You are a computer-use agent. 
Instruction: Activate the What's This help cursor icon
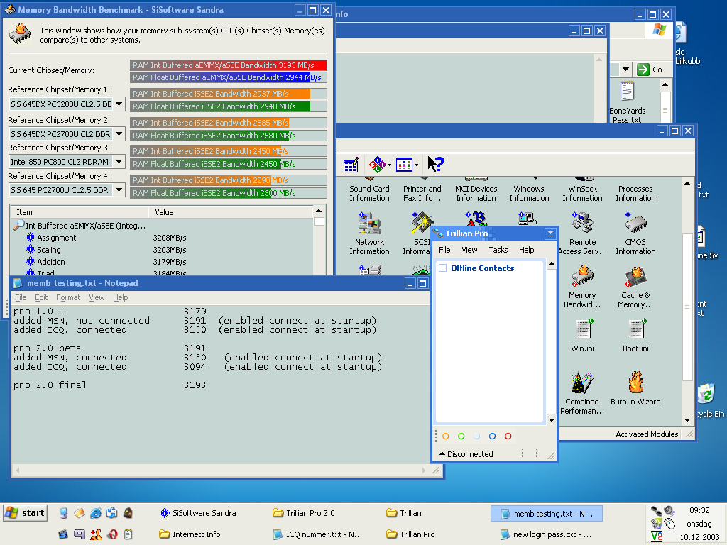point(435,164)
